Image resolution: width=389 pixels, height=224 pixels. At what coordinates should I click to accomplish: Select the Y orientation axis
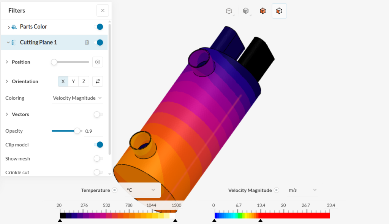(x=73, y=81)
